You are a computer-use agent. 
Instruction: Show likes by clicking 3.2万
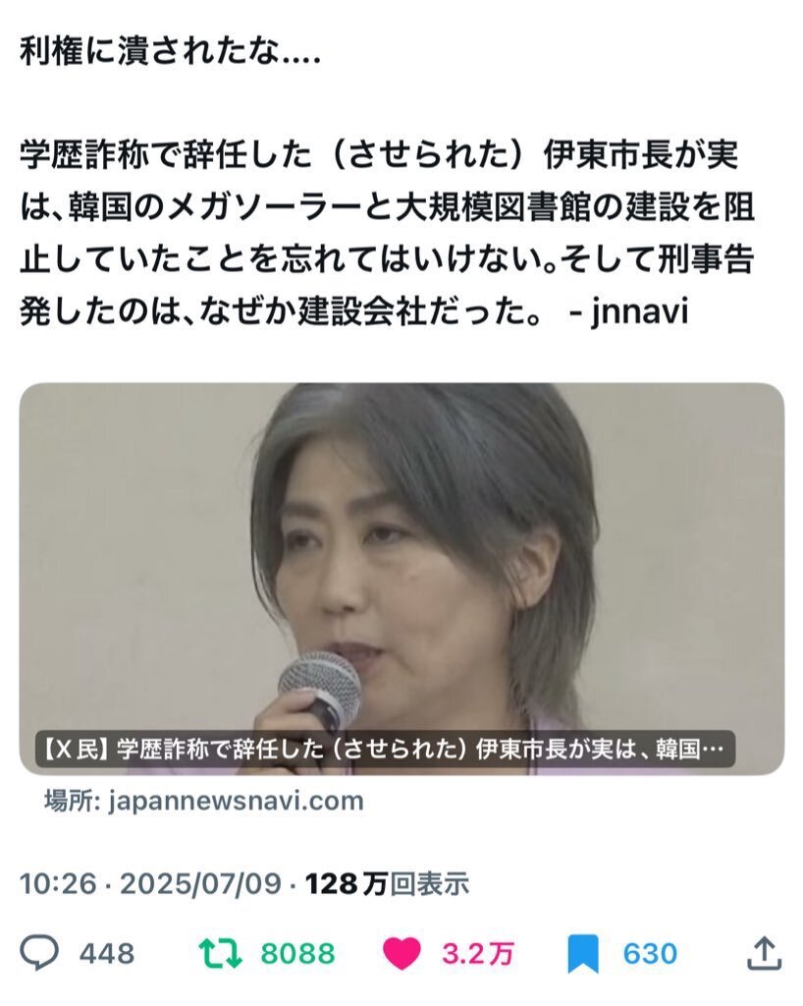[477, 953]
